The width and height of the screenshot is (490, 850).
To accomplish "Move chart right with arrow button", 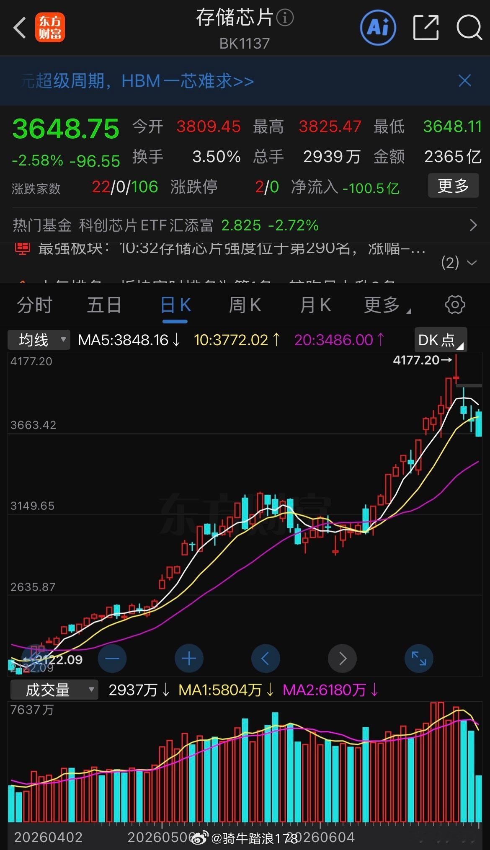I will tap(342, 659).
